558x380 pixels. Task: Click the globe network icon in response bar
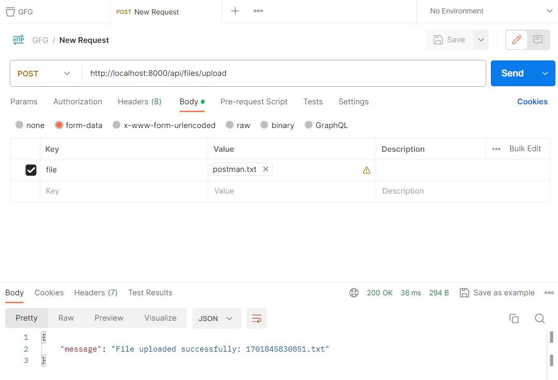pos(354,293)
